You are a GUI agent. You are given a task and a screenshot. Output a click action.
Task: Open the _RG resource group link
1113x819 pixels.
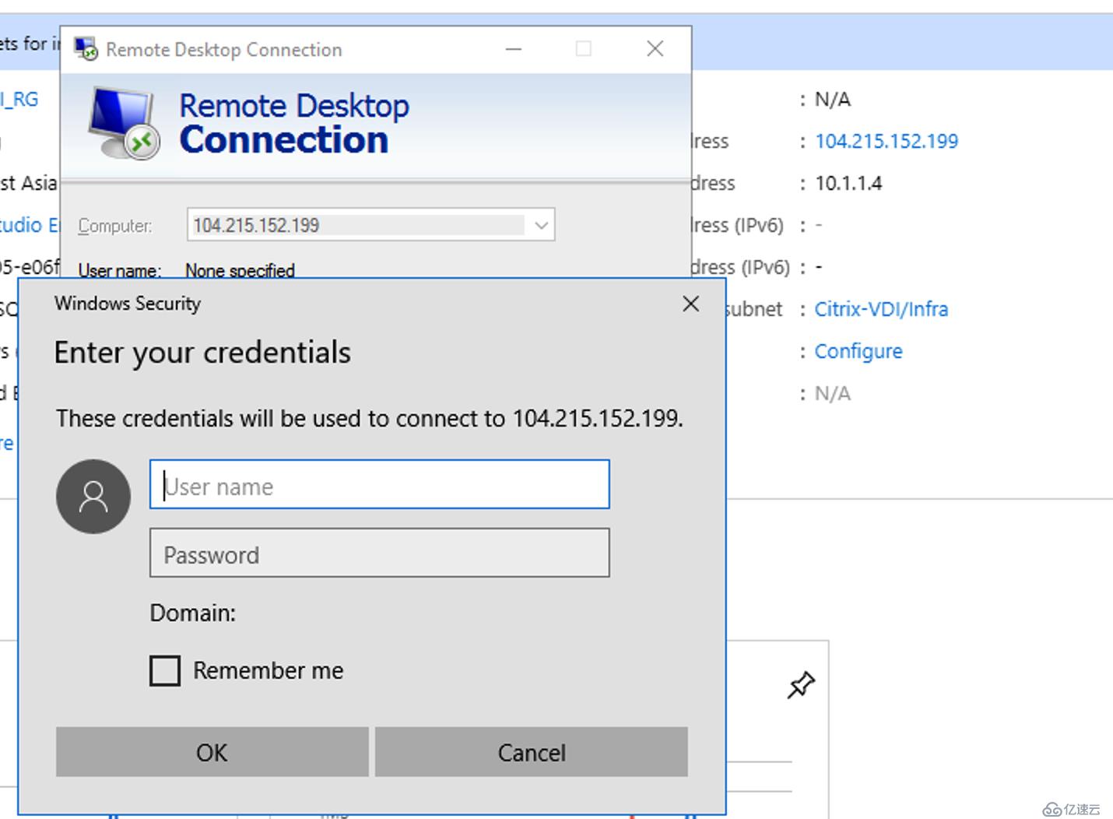[x=19, y=99]
